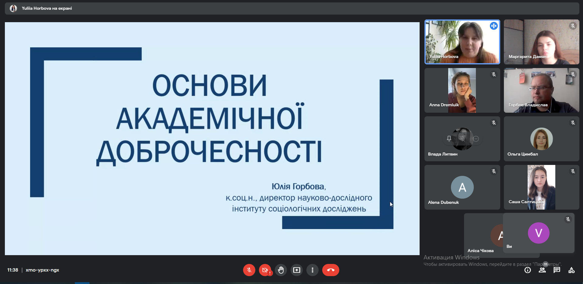Click the Горбов Владислав video tile
583x284 pixels.
[x=541, y=90]
